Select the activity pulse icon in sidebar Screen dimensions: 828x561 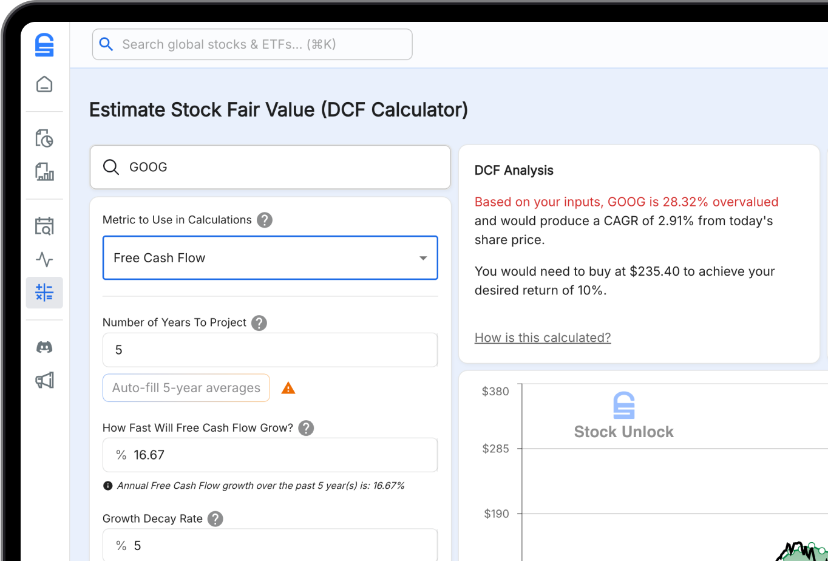click(x=44, y=259)
